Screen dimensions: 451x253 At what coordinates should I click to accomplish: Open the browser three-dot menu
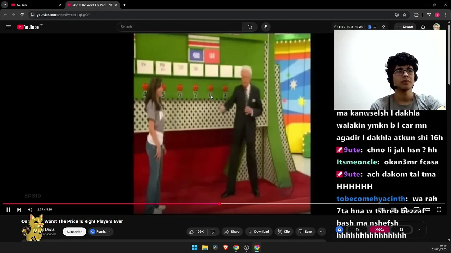[x=446, y=15]
